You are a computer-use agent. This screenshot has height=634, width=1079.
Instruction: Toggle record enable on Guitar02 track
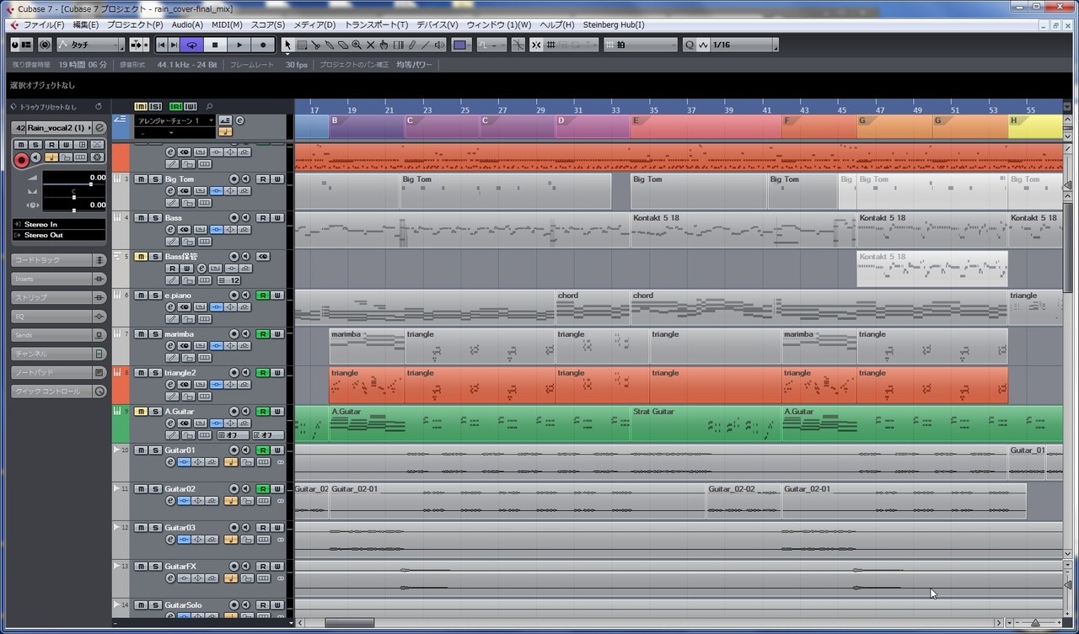[x=234, y=489]
